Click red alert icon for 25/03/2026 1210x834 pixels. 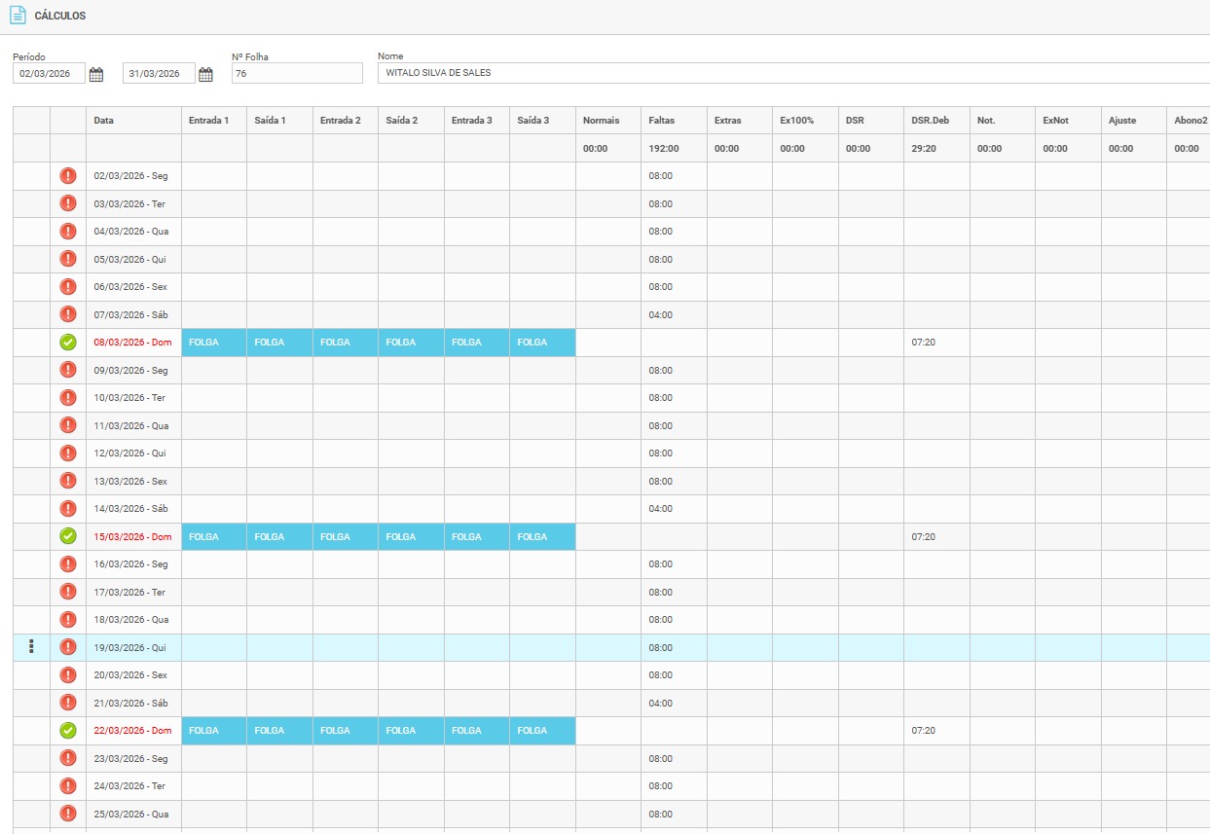(x=68, y=814)
